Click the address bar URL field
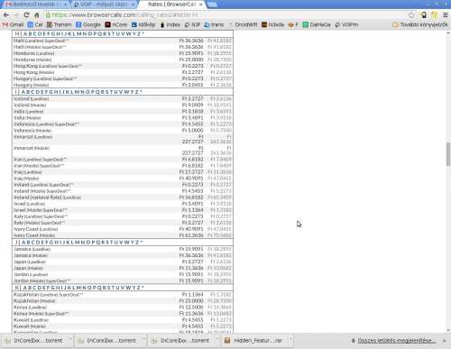This screenshot has width=451, height=349. click(225, 15)
